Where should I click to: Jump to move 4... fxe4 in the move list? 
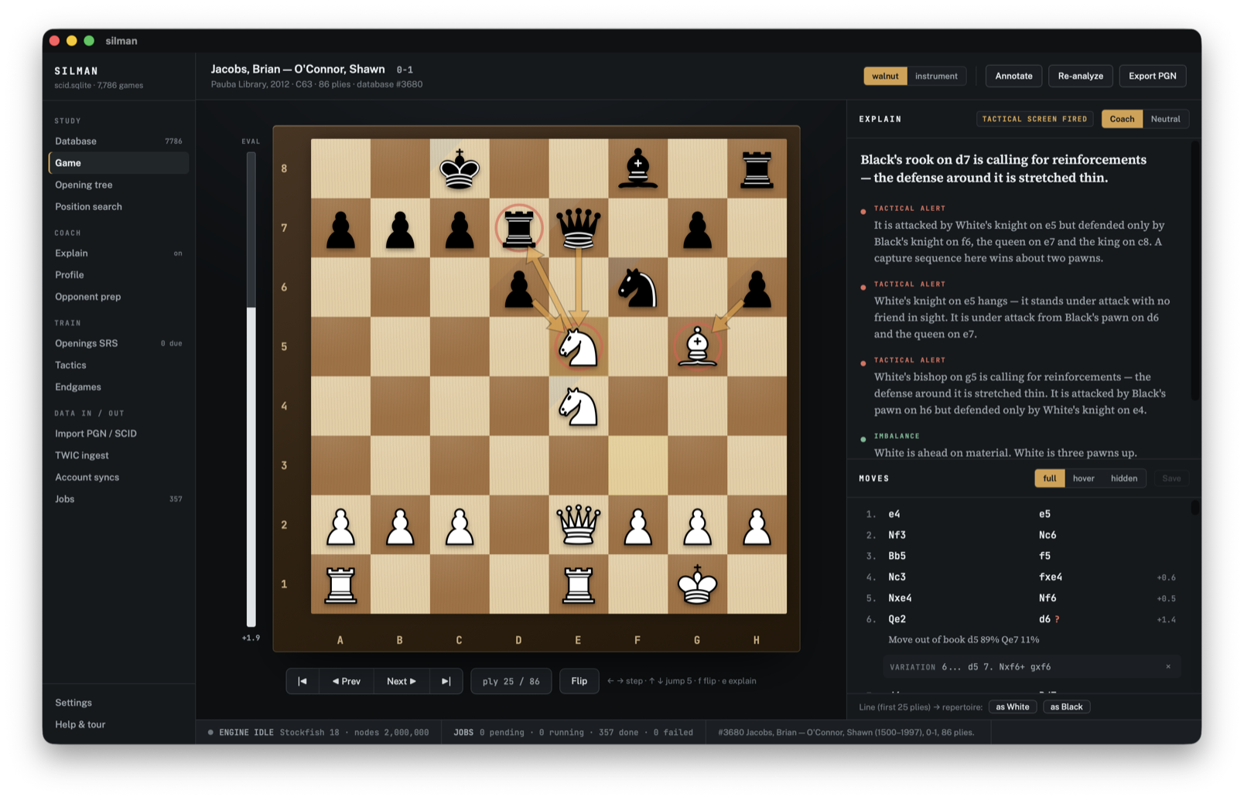tap(1050, 577)
